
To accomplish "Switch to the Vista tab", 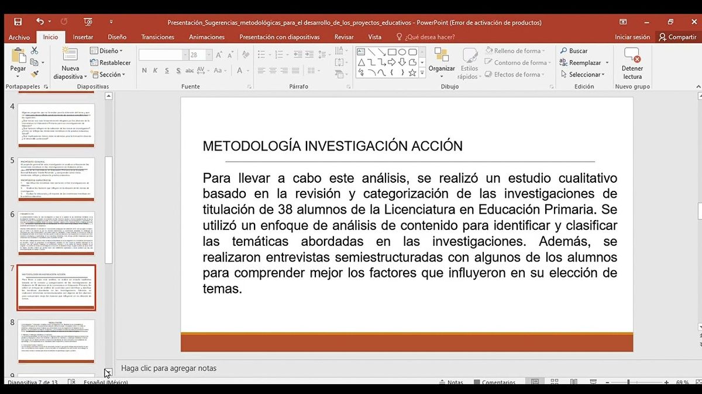I will tap(374, 37).
